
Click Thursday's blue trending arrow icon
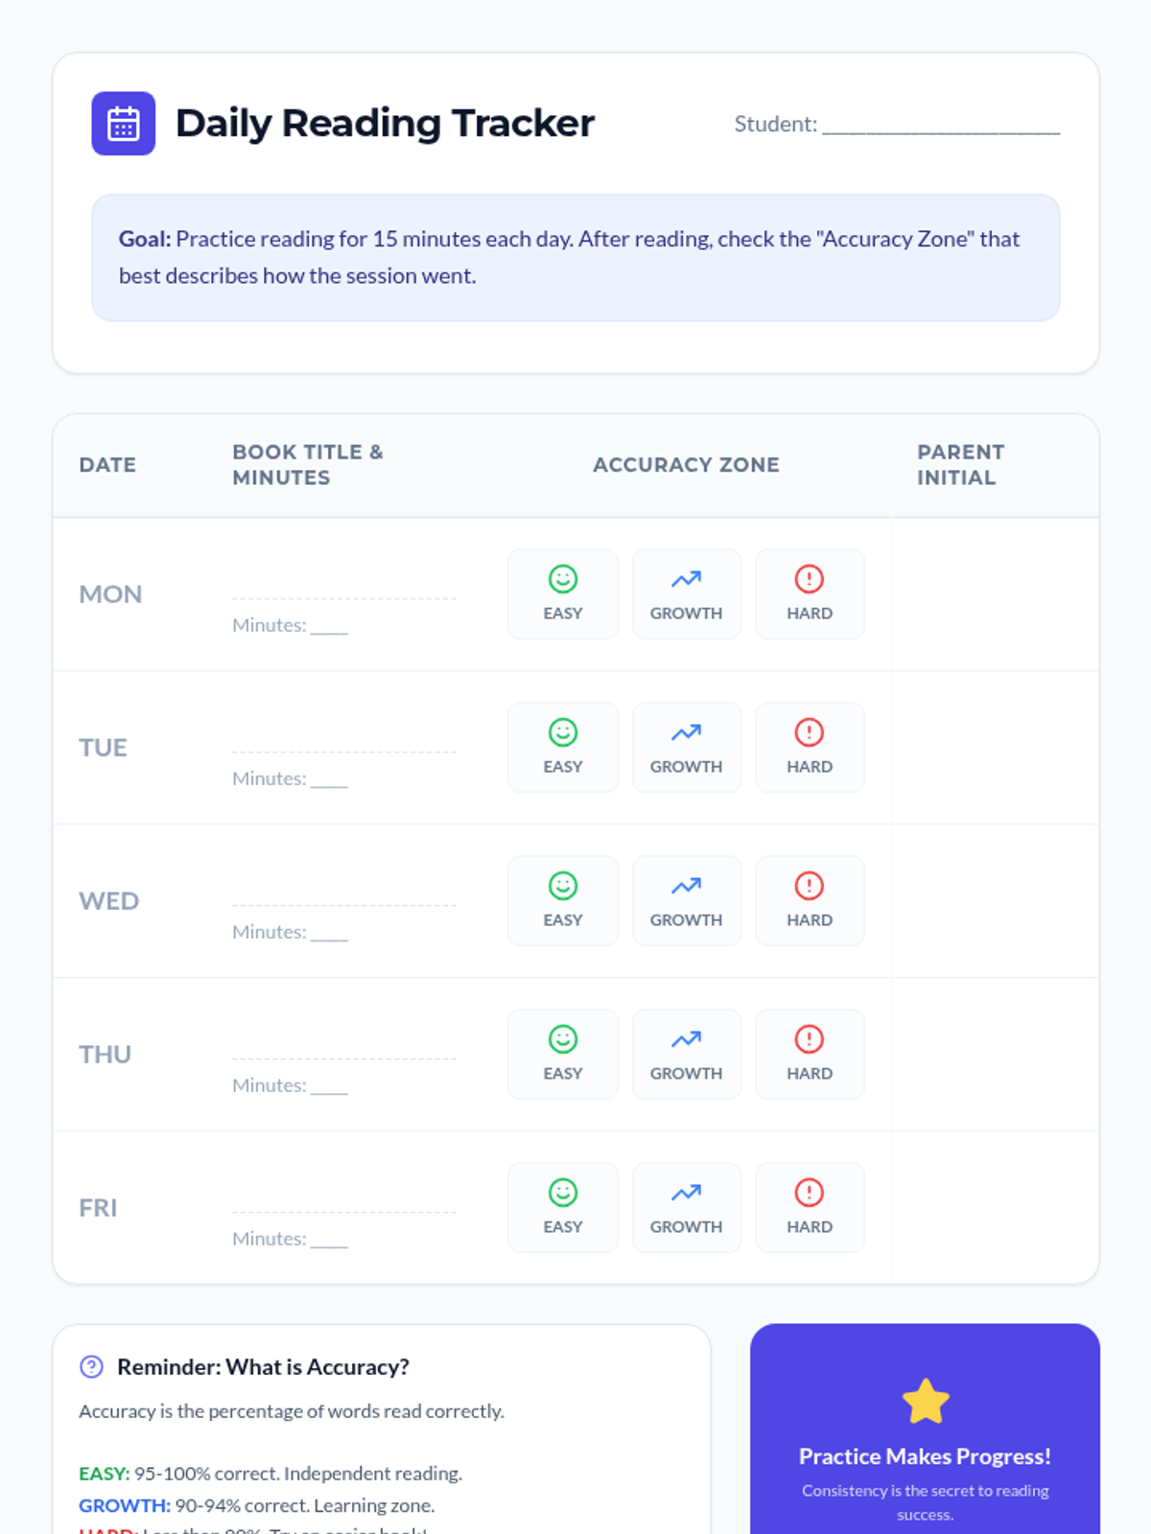click(x=686, y=1039)
